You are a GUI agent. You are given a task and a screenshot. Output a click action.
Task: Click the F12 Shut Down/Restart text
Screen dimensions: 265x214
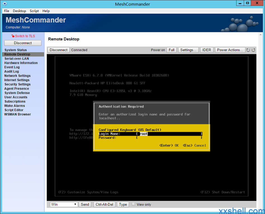(x=223, y=192)
